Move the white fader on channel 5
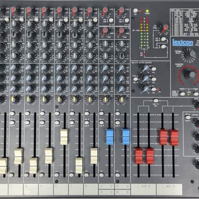 coord(49,156)
